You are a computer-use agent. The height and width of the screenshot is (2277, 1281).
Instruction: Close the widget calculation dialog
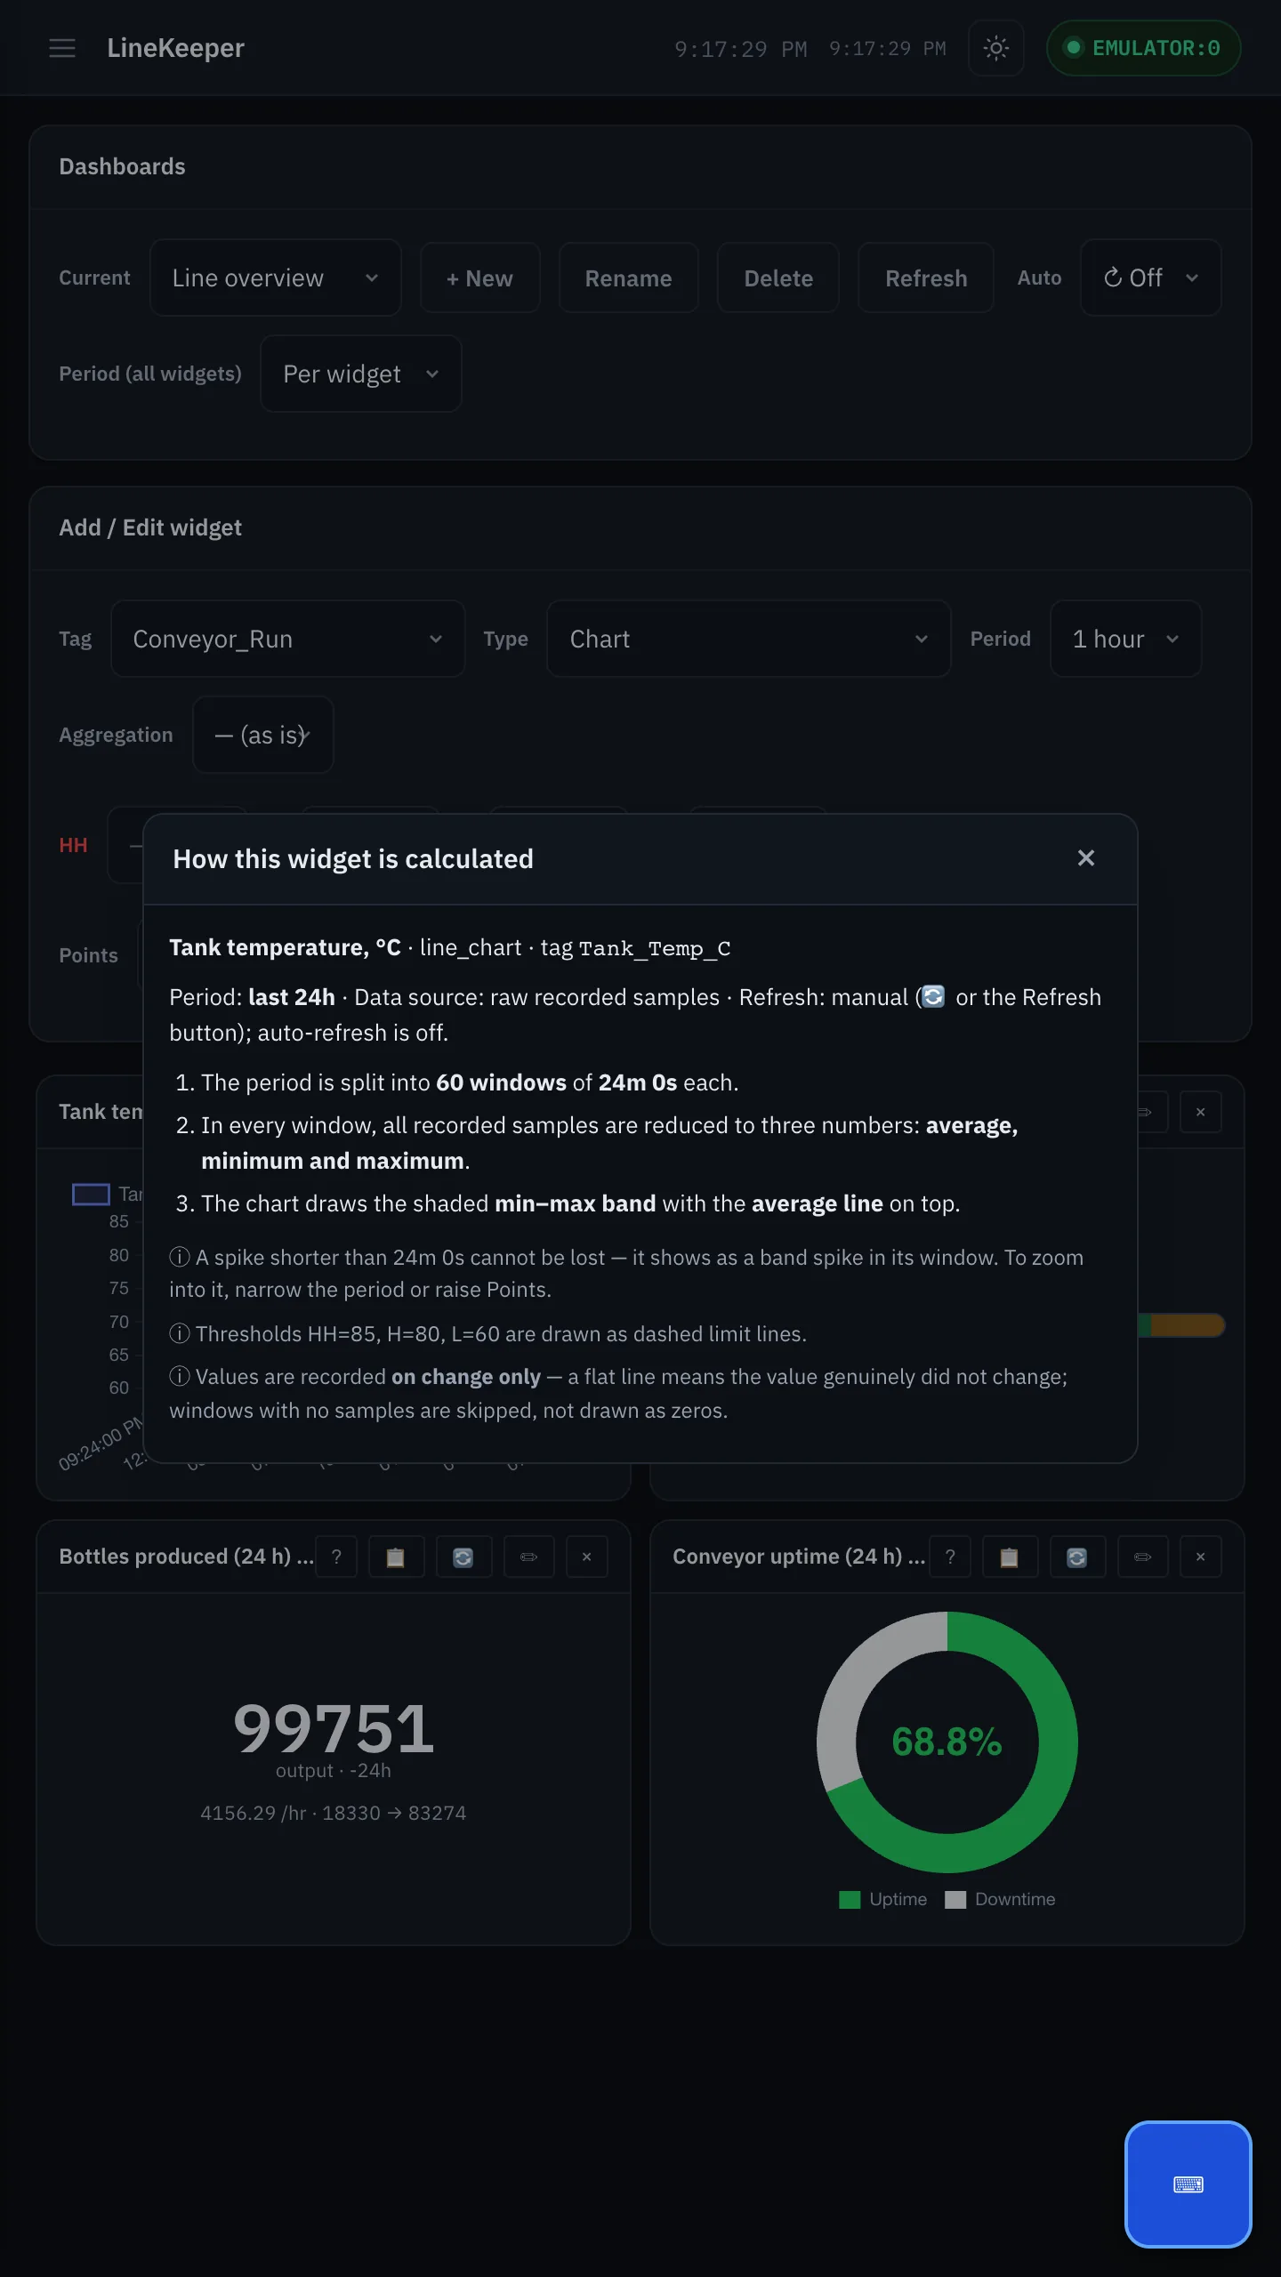1085,858
